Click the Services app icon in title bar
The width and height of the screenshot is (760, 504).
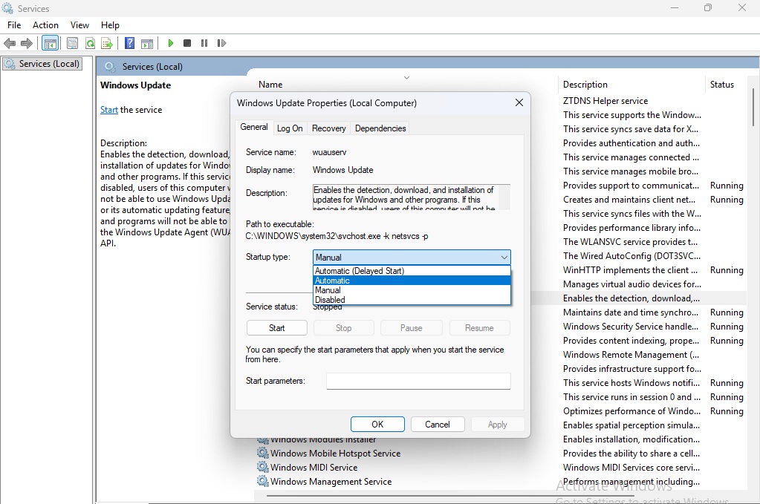pos(7,8)
